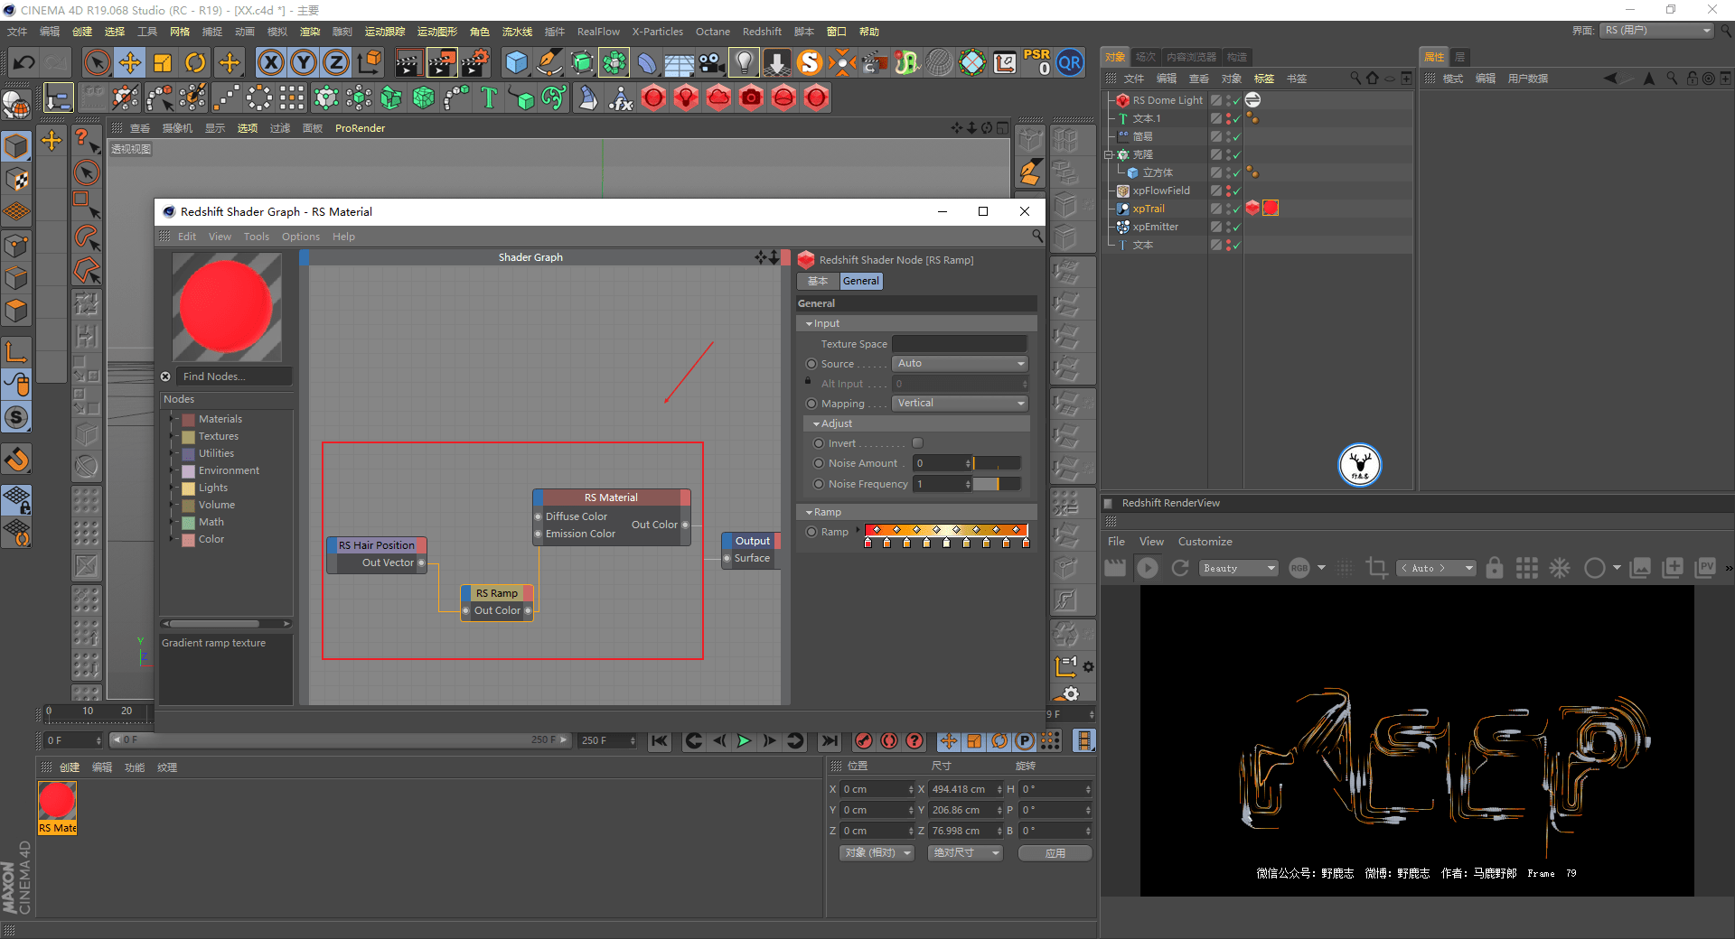Click the light bulb object icon
Image resolution: width=1735 pixels, height=939 pixels.
pyautogui.click(x=744, y=62)
